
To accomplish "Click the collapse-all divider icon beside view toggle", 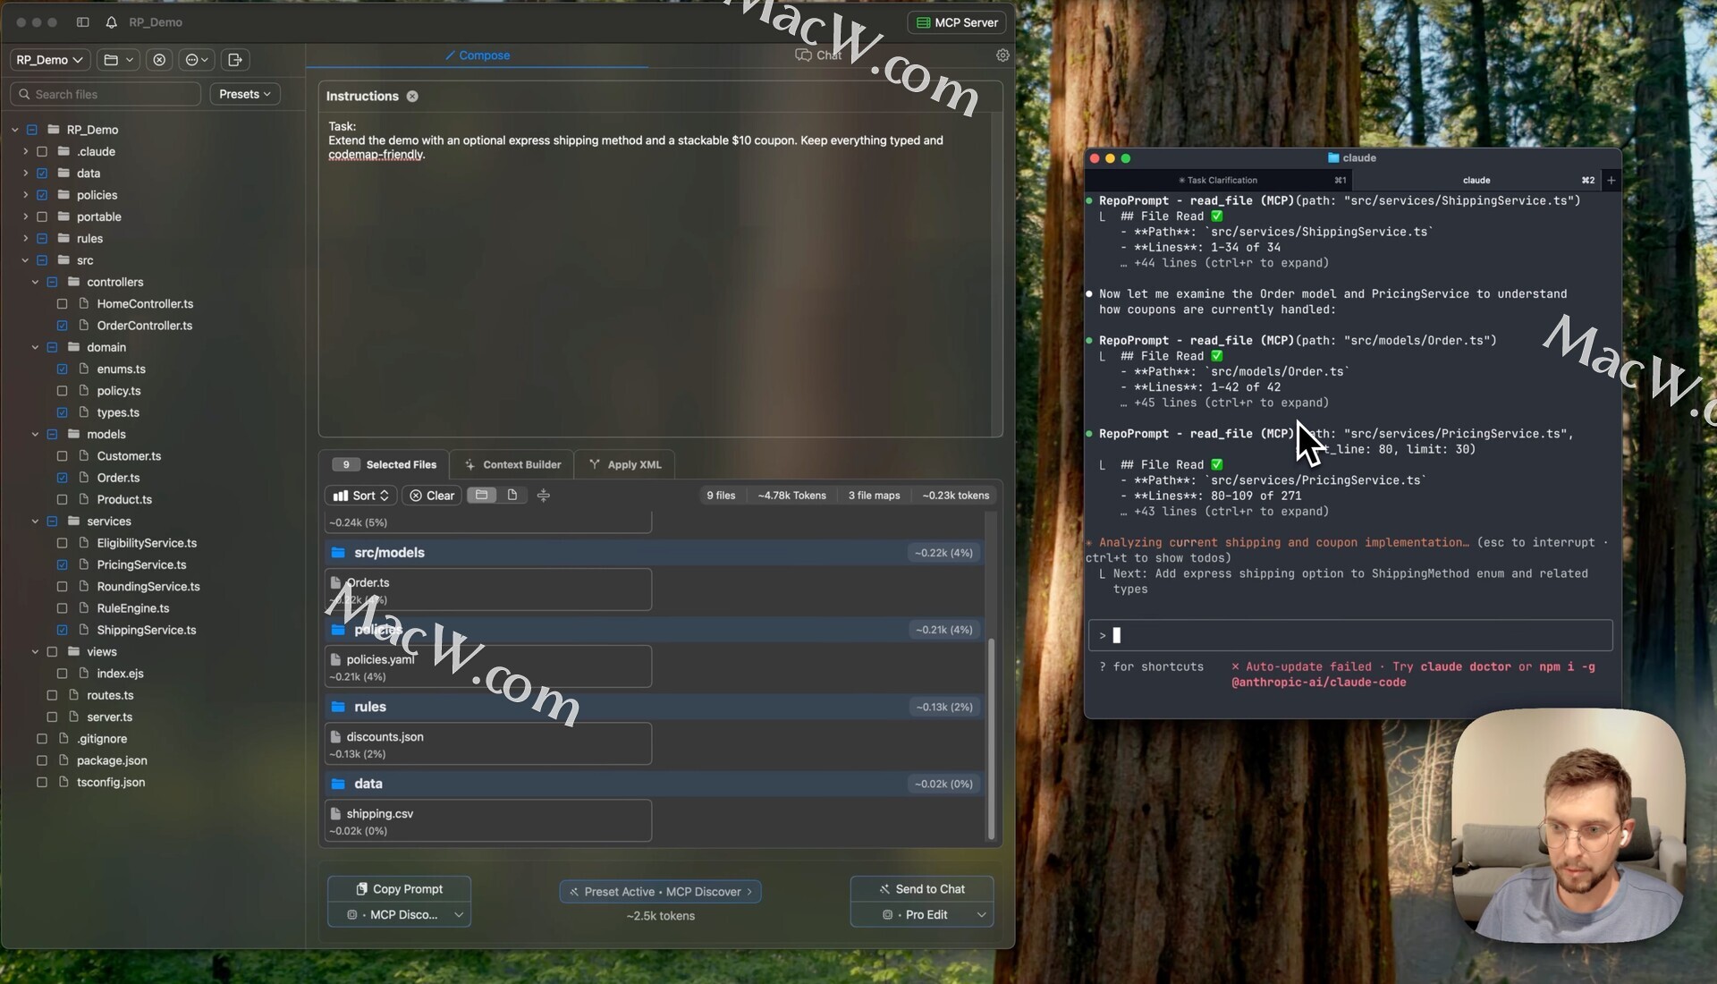I will click(x=543, y=495).
